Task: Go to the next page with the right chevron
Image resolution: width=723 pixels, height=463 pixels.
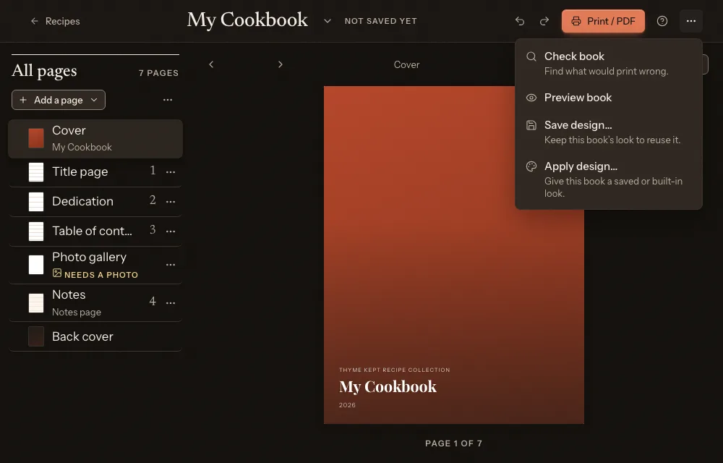Action: tap(281, 64)
